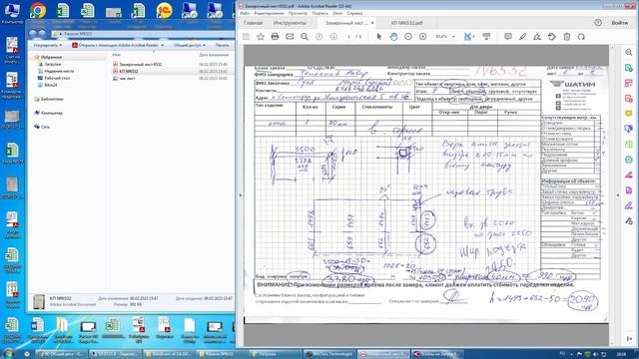Click the vertical scrollbar of PDF view

click(612, 195)
